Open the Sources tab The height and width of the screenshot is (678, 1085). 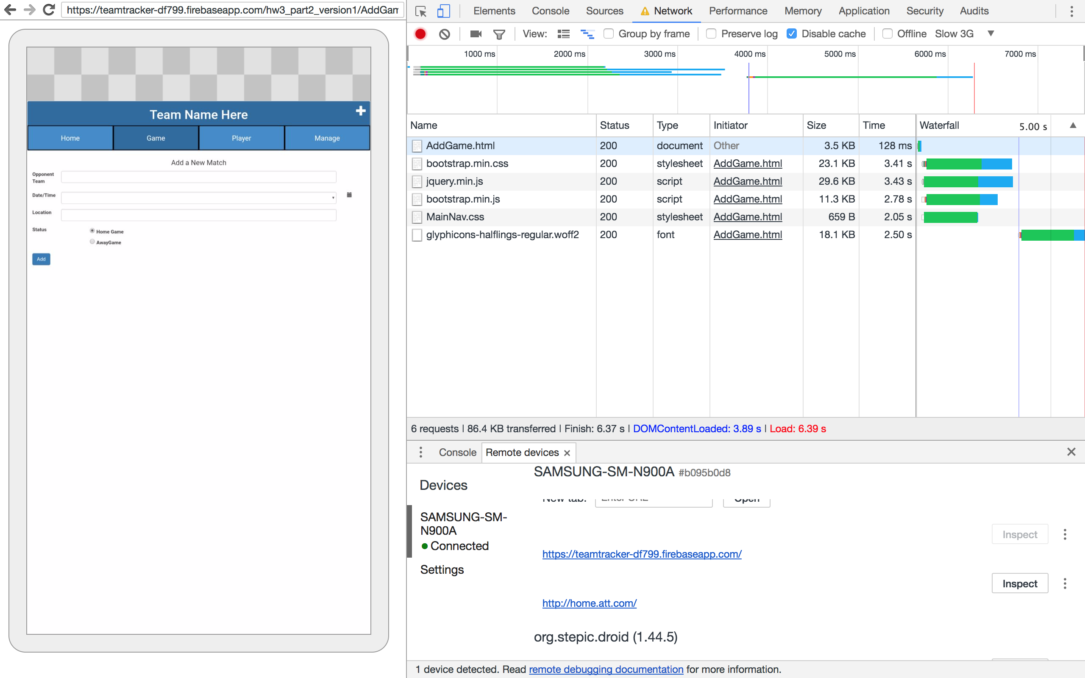coord(604,11)
